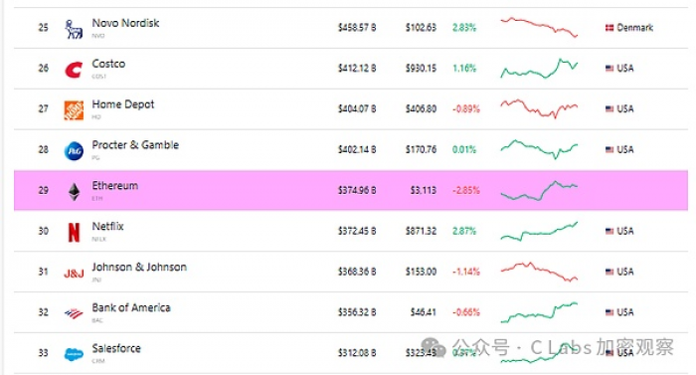
Task: Click the Ethereum diamond logo
Action: tap(74, 192)
